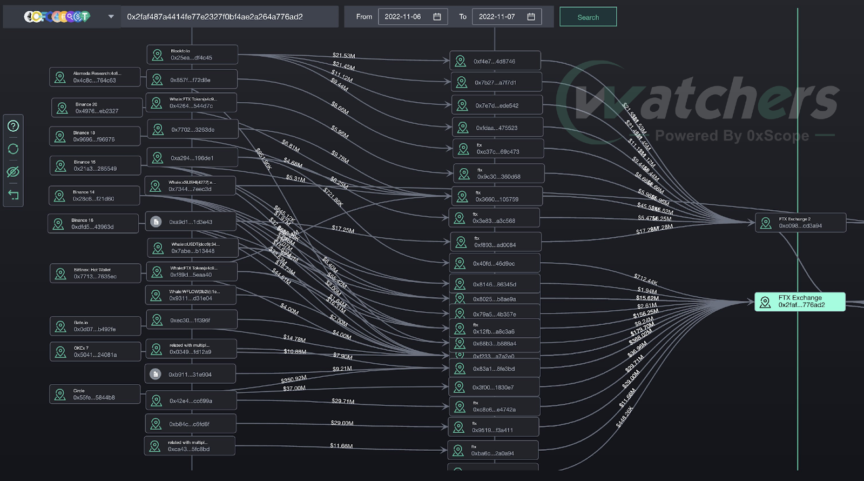Click the contract document icon of 0xb911...31e904
The height and width of the screenshot is (481, 864).
pos(156,374)
